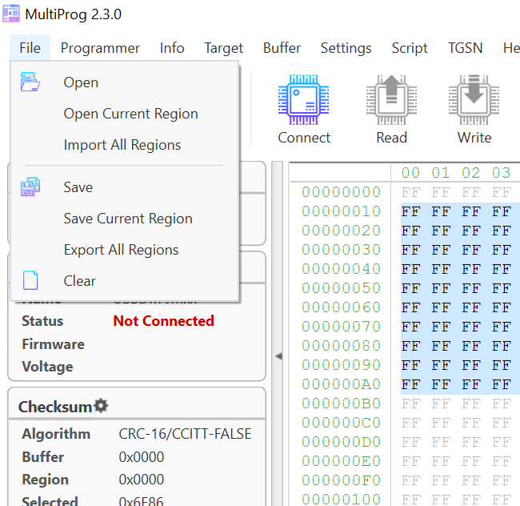Open the TGSN menu
Viewport: 520px width, 506px height.
pos(466,48)
